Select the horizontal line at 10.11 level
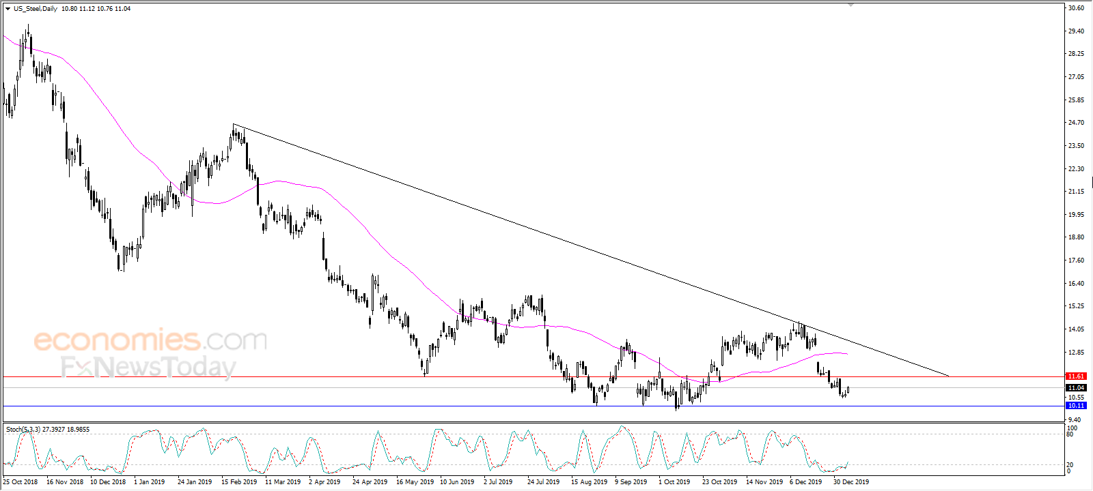The height and width of the screenshot is (491, 1093). click(x=533, y=406)
